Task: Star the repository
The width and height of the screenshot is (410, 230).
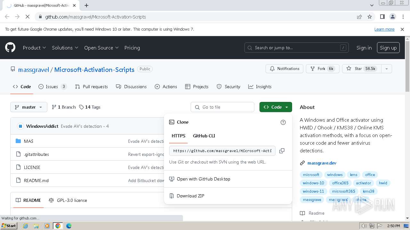Action: pyautogui.click(x=362, y=69)
